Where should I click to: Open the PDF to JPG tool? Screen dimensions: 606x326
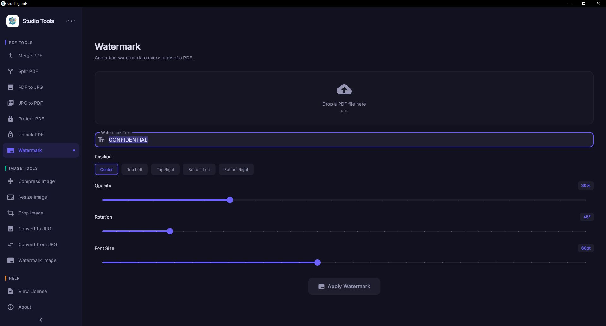pos(30,87)
